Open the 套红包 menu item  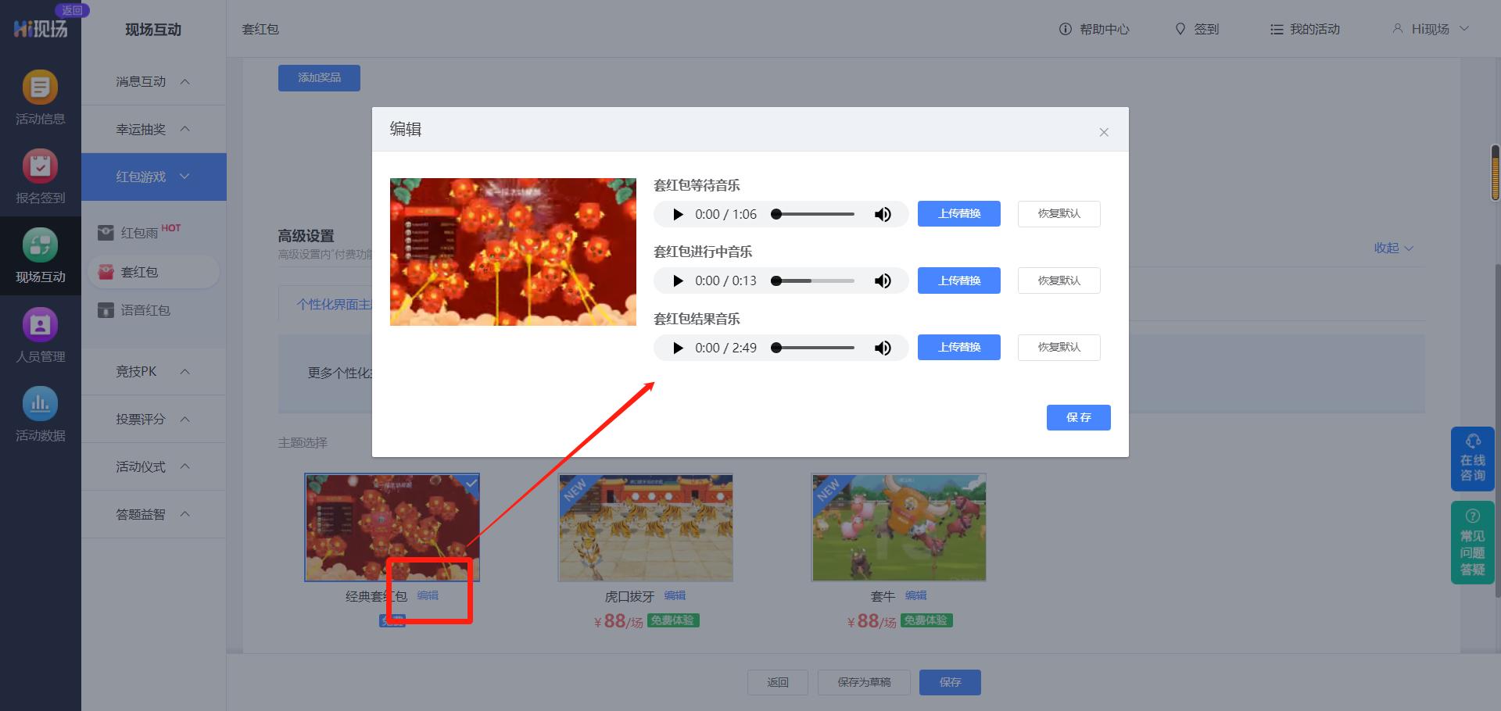(x=153, y=272)
